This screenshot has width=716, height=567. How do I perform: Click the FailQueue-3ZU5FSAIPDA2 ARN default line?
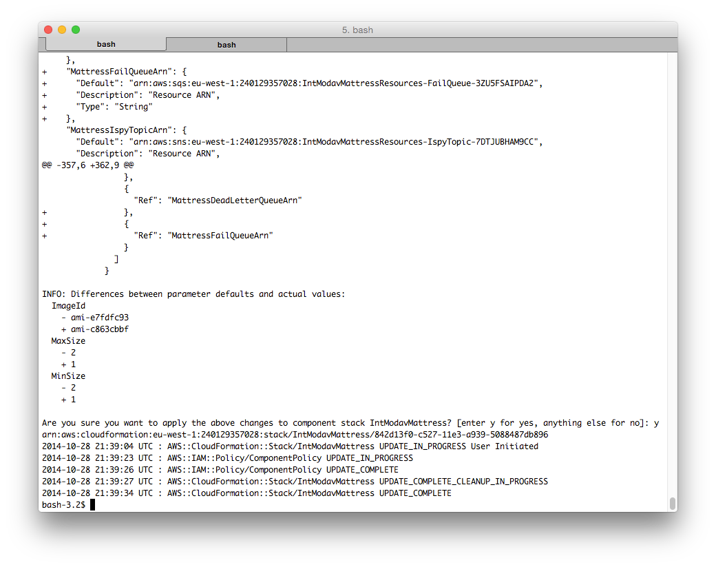[292, 83]
